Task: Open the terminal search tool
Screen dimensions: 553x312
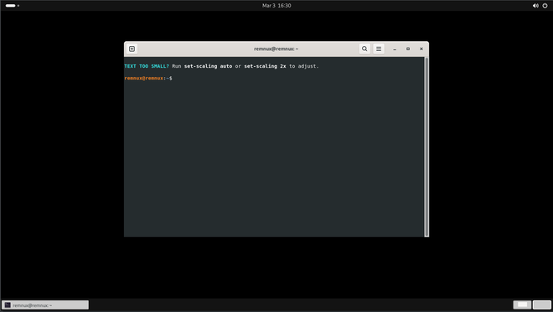Action: (364, 49)
